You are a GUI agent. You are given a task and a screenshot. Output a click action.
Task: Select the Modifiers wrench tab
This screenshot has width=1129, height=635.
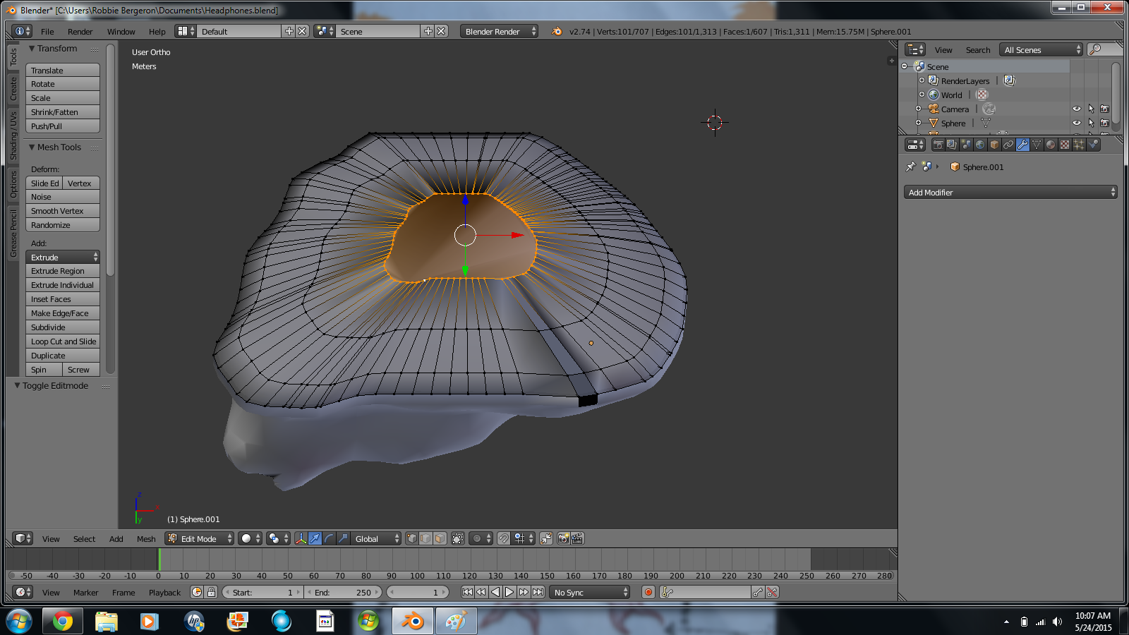[x=1022, y=145]
